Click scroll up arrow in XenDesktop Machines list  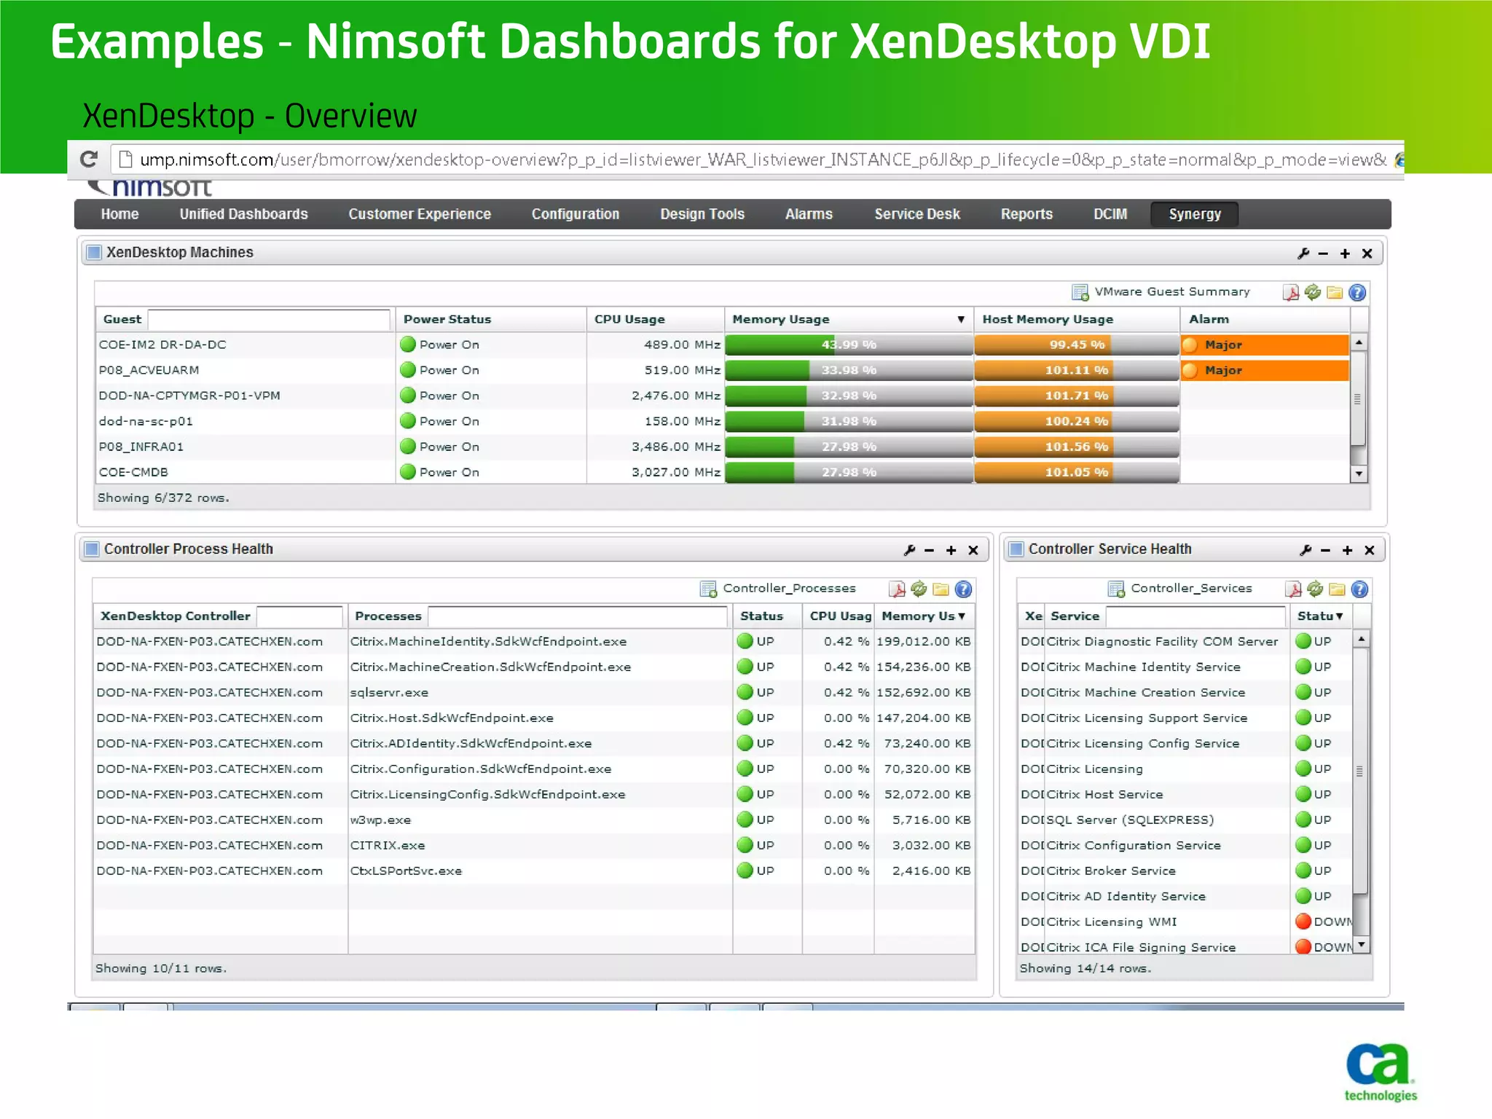(x=1359, y=342)
